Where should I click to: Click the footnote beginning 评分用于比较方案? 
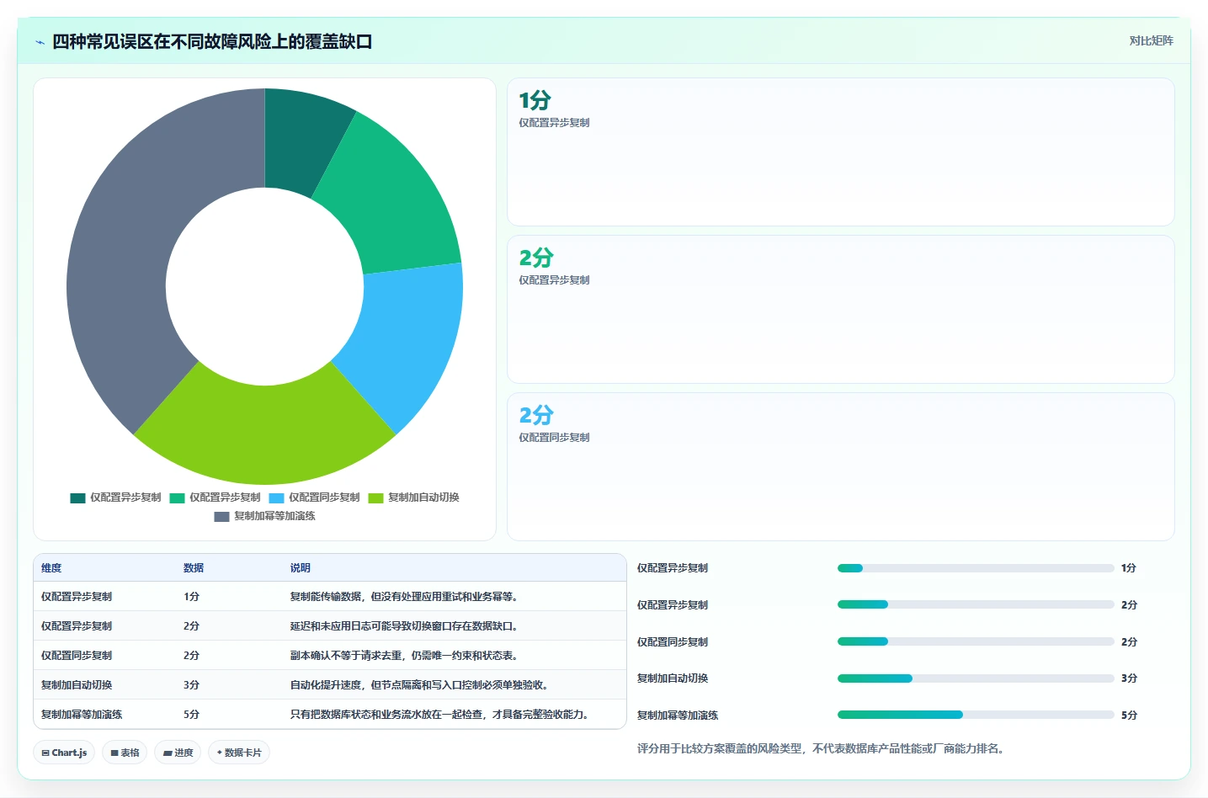coord(822,748)
